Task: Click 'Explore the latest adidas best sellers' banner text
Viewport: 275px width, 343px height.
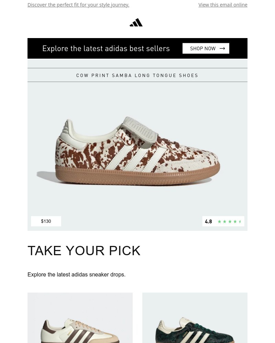Action: click(106, 48)
